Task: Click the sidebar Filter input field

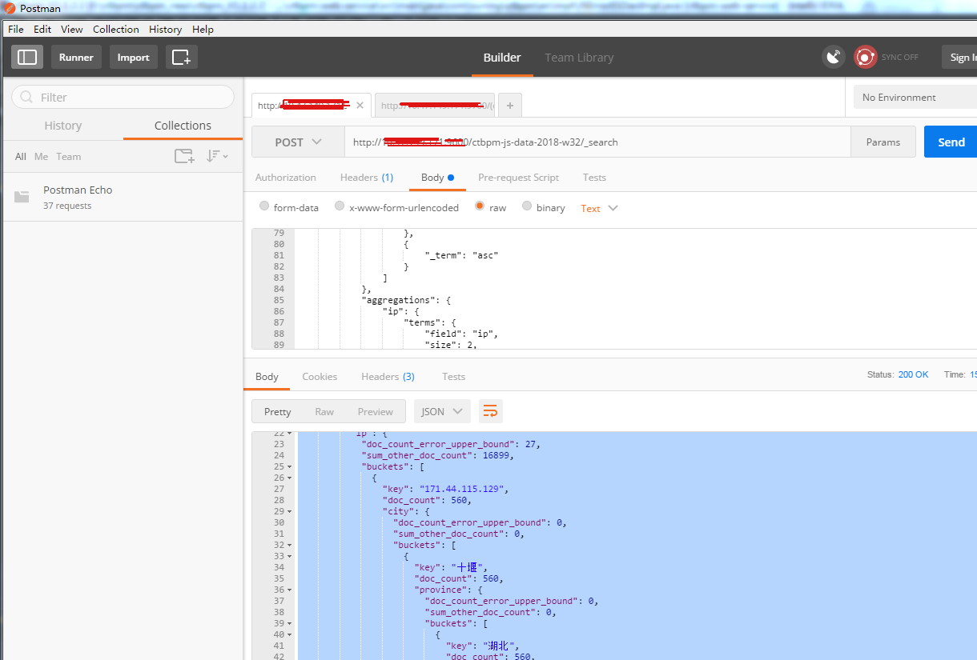Action: pyautogui.click(x=123, y=97)
